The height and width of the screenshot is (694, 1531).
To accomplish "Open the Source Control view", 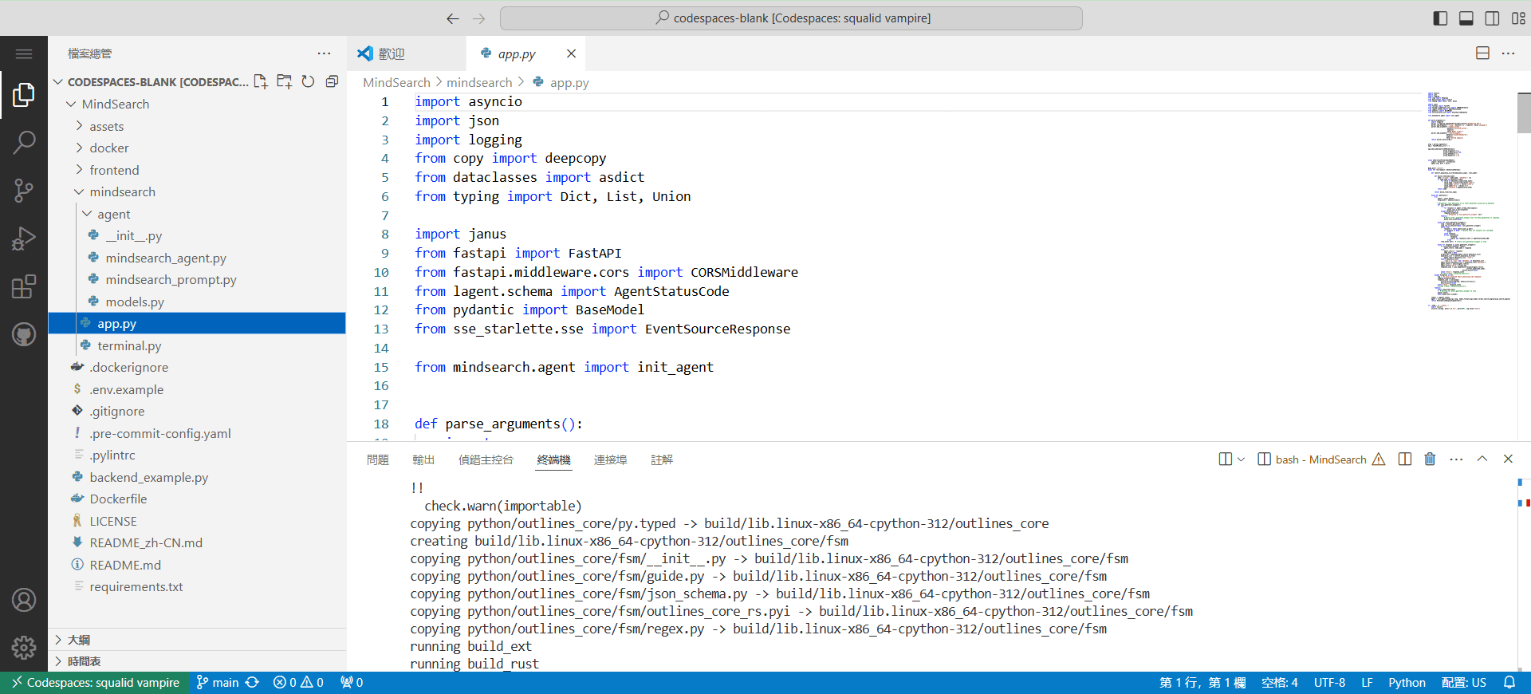I will coord(24,191).
